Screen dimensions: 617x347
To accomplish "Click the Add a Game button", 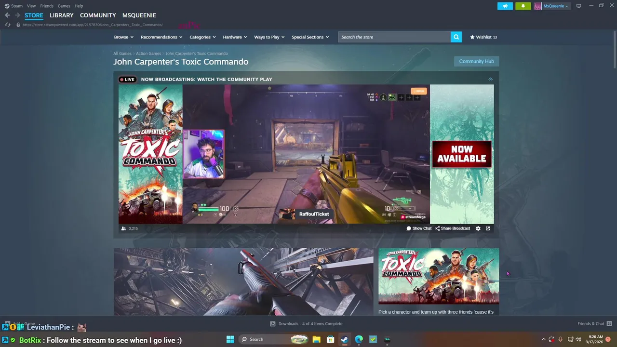I will point(20,324).
